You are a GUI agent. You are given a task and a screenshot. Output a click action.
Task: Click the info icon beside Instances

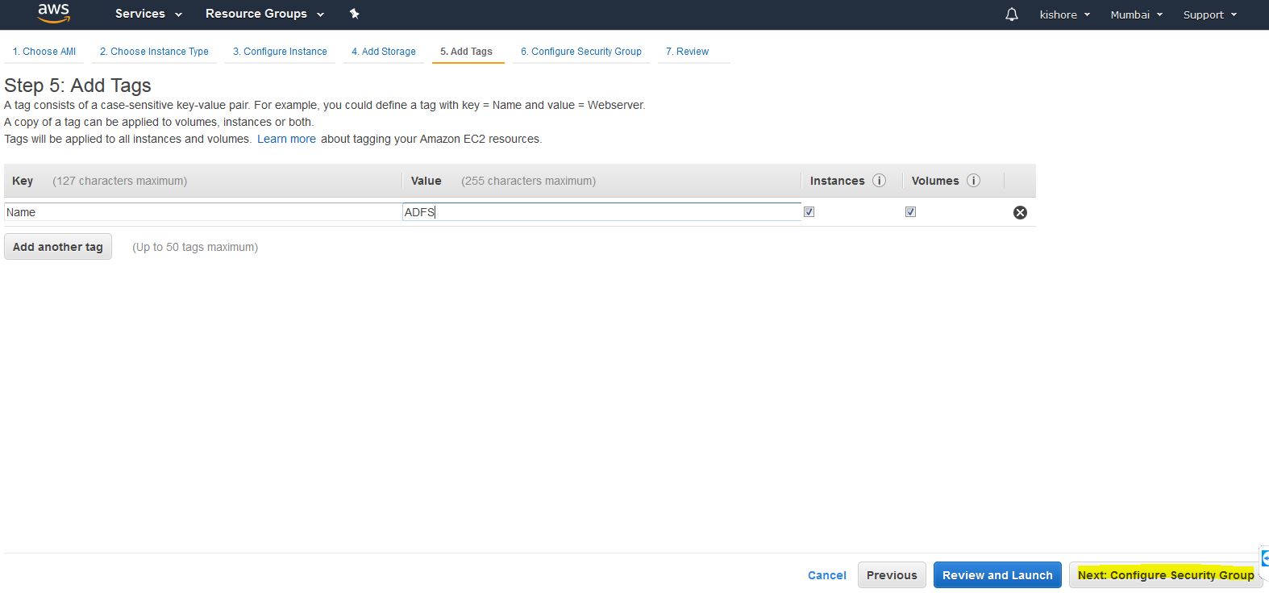coord(880,181)
